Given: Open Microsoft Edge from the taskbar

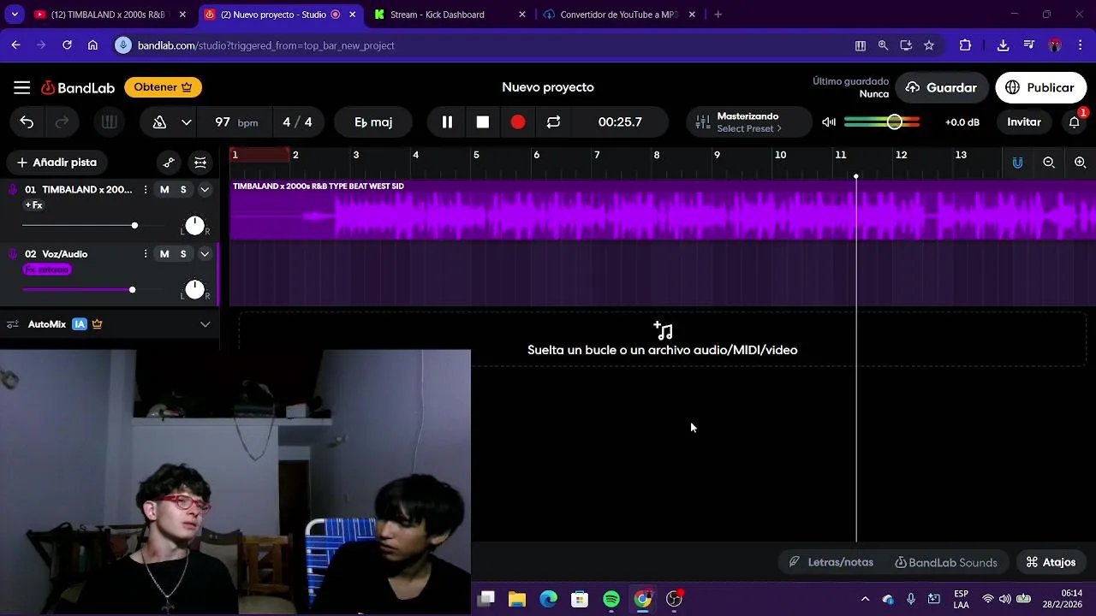Looking at the screenshot, I should tap(549, 600).
